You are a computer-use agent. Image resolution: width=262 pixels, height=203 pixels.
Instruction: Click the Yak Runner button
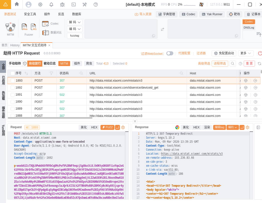(212, 14)
